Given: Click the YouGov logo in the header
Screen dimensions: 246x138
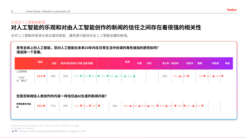Looking at the screenshot, I should click(232, 10).
